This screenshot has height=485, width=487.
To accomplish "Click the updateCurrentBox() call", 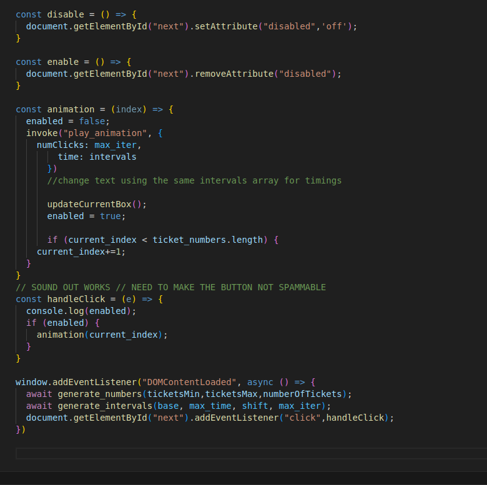I will click(97, 204).
